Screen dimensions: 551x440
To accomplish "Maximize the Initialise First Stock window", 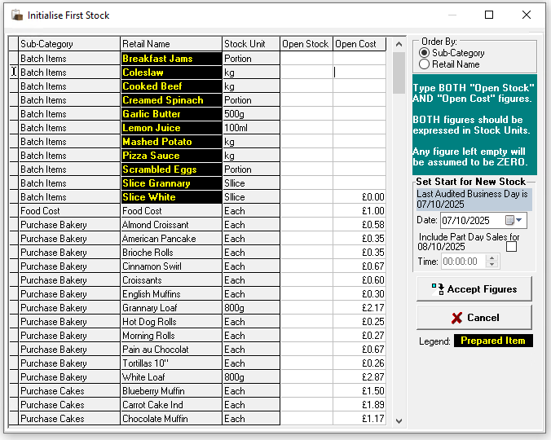I will click(489, 15).
